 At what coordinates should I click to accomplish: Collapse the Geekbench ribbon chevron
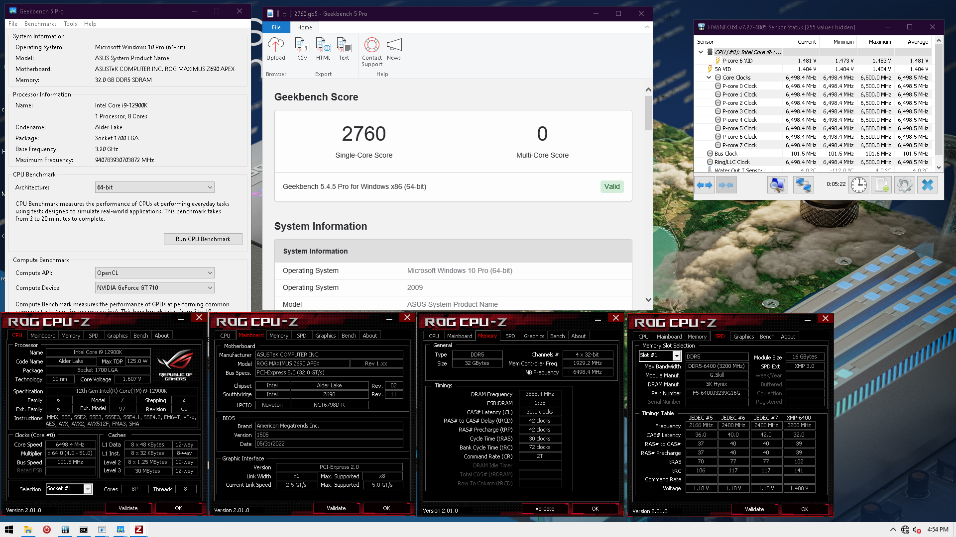[647, 27]
